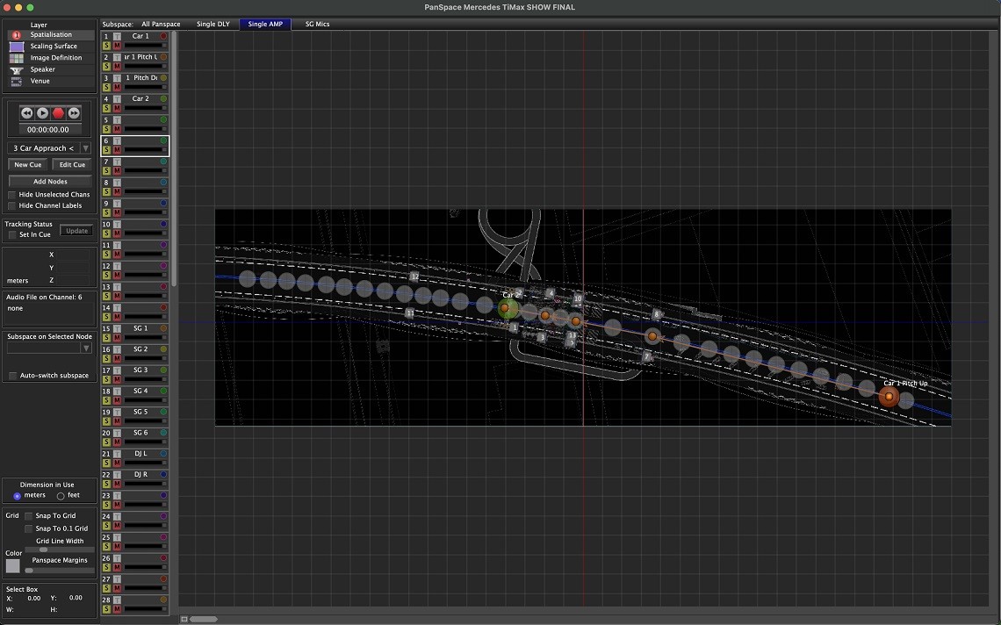Image resolution: width=1001 pixels, height=625 pixels.
Task: Select the Scaling Surface layer icon
Action: click(x=17, y=47)
